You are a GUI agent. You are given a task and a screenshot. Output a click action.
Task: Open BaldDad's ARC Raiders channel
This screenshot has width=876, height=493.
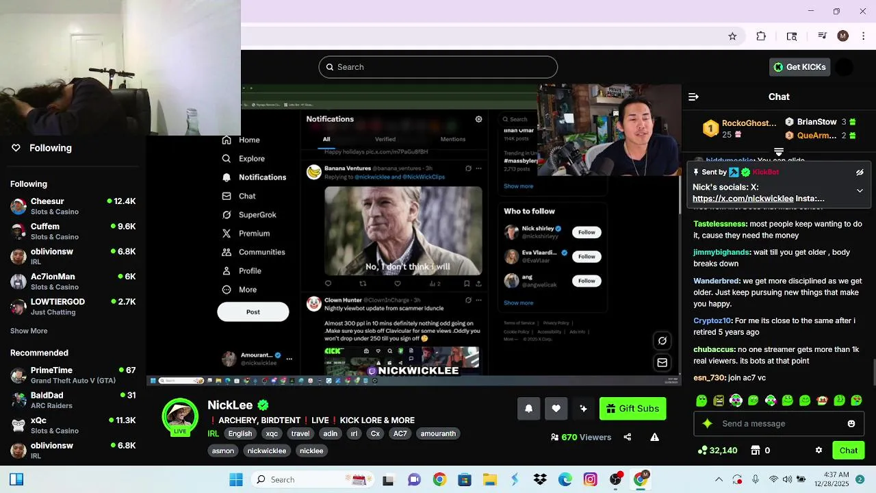pyautogui.click(x=73, y=401)
